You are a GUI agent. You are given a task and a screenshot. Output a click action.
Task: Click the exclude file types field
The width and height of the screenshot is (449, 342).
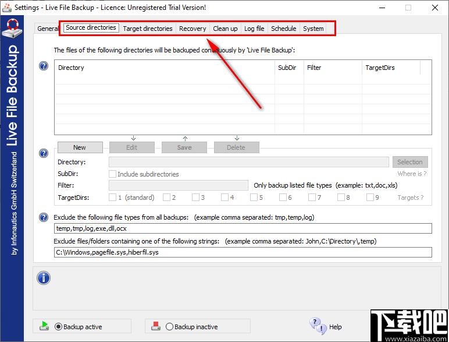pos(243,228)
